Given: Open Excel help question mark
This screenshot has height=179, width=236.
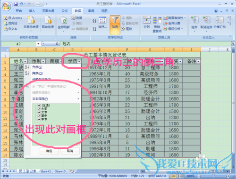Looking at the screenshot, I should click(216, 11).
